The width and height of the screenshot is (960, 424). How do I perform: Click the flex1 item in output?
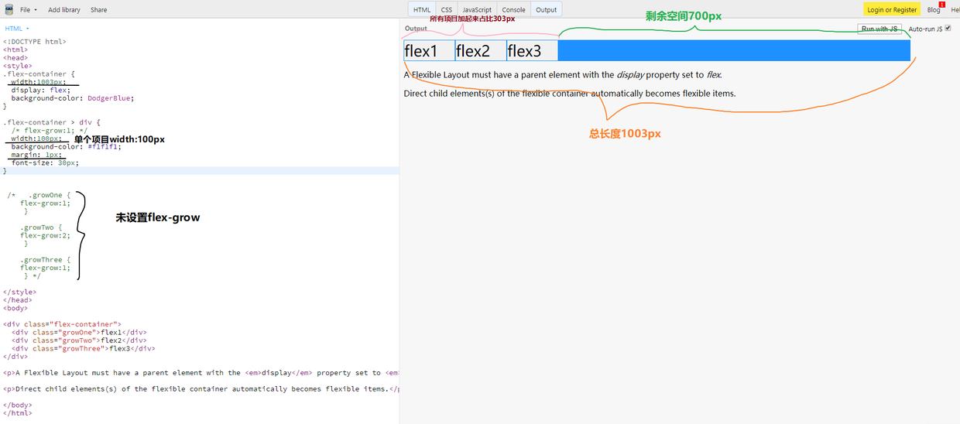point(430,51)
